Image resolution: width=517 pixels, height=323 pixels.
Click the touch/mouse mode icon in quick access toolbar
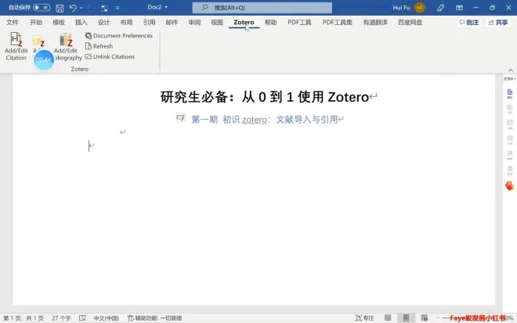[104, 8]
